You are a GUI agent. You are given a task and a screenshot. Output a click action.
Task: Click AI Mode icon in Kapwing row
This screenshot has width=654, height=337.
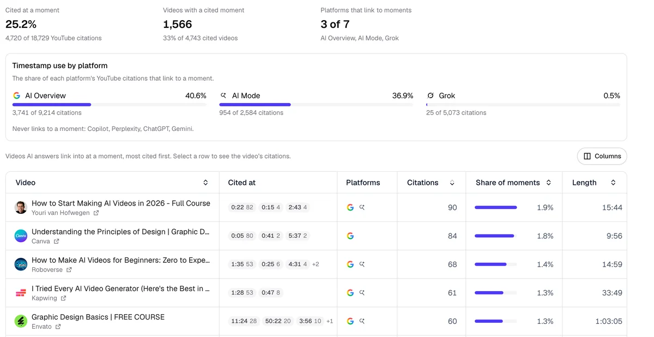(x=362, y=293)
